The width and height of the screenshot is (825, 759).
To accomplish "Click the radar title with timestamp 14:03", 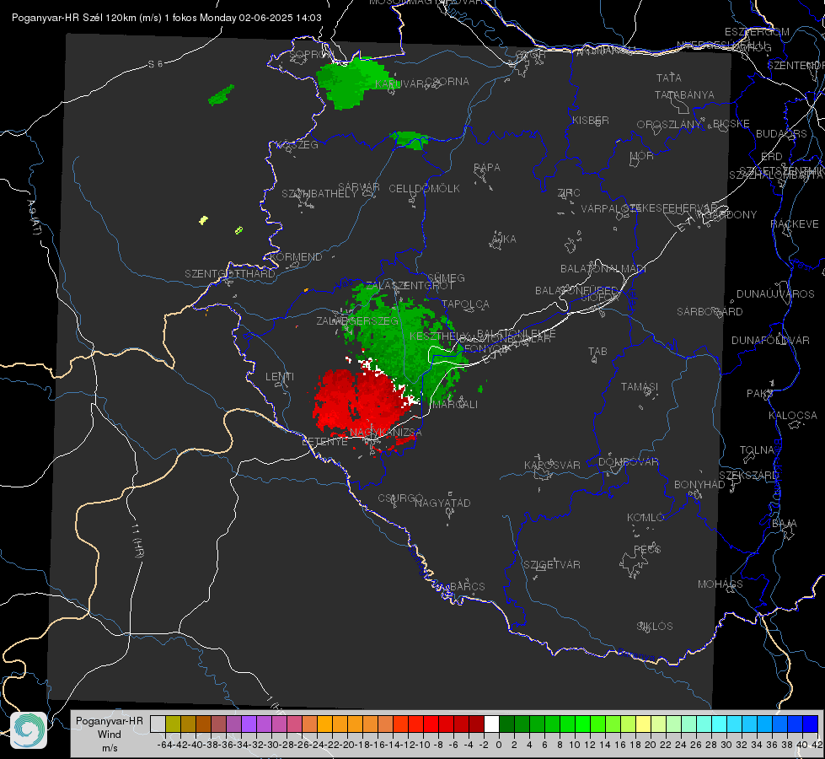I will coord(166,18).
